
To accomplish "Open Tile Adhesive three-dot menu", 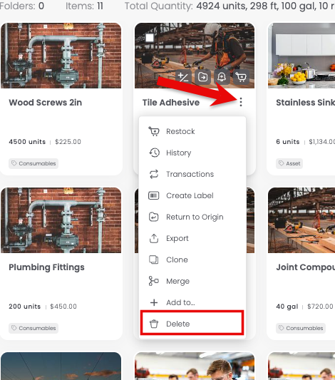I will 240,102.
